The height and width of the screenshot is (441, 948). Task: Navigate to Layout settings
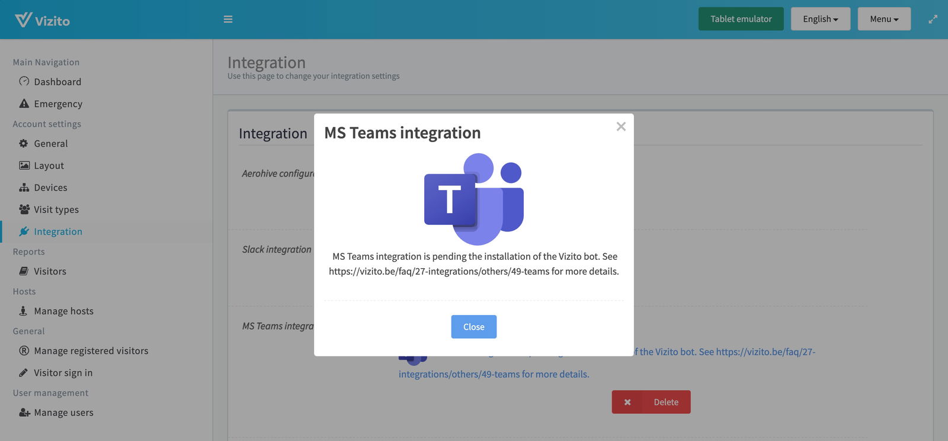click(49, 166)
